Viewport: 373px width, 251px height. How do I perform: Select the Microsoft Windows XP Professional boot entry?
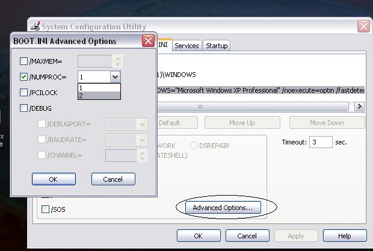[x=261, y=90]
